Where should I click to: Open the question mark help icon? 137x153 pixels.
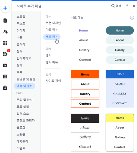[127, 6]
